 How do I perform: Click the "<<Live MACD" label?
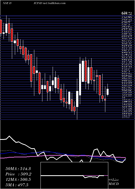pos(114,182)
